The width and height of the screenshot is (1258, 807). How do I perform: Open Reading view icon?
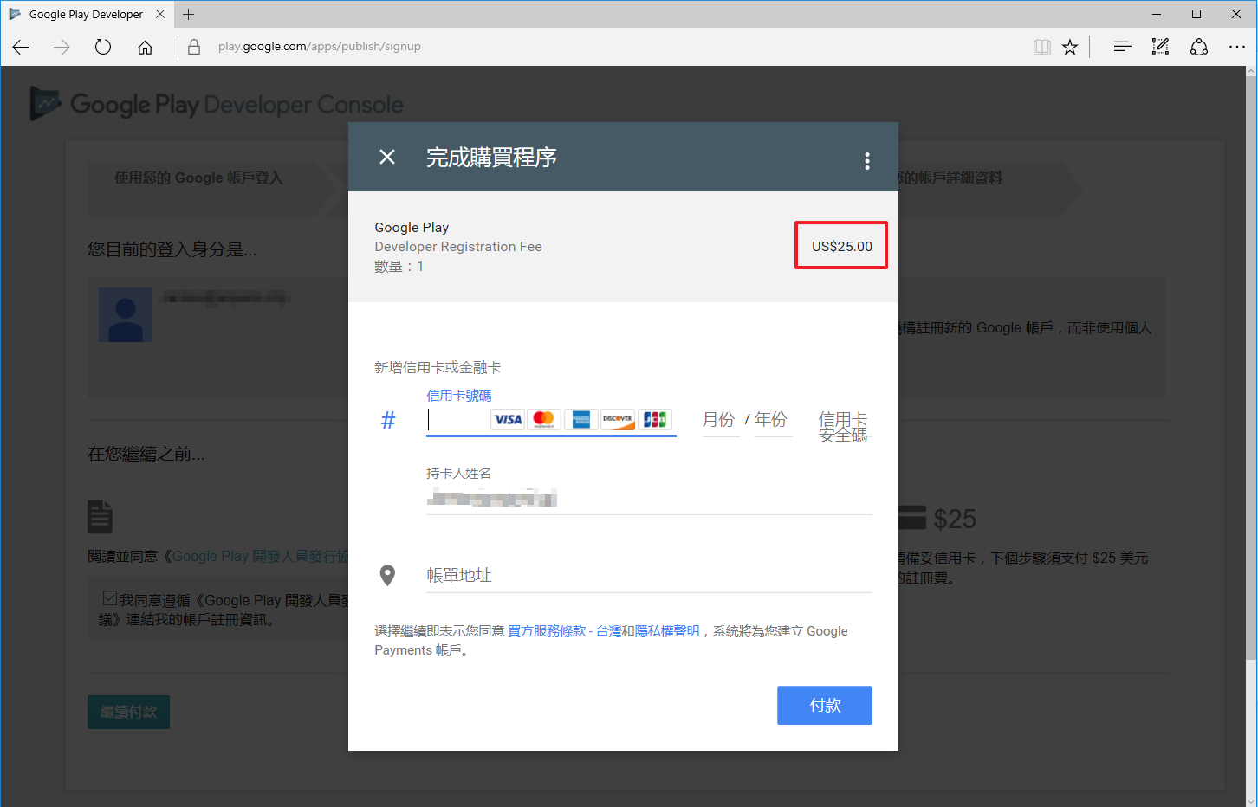(x=1042, y=47)
